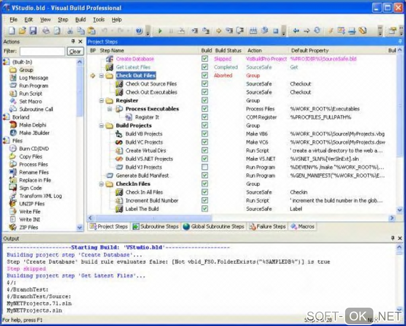The image size is (406, 326).
Task: Open the Tools menu
Action: click(x=99, y=20)
